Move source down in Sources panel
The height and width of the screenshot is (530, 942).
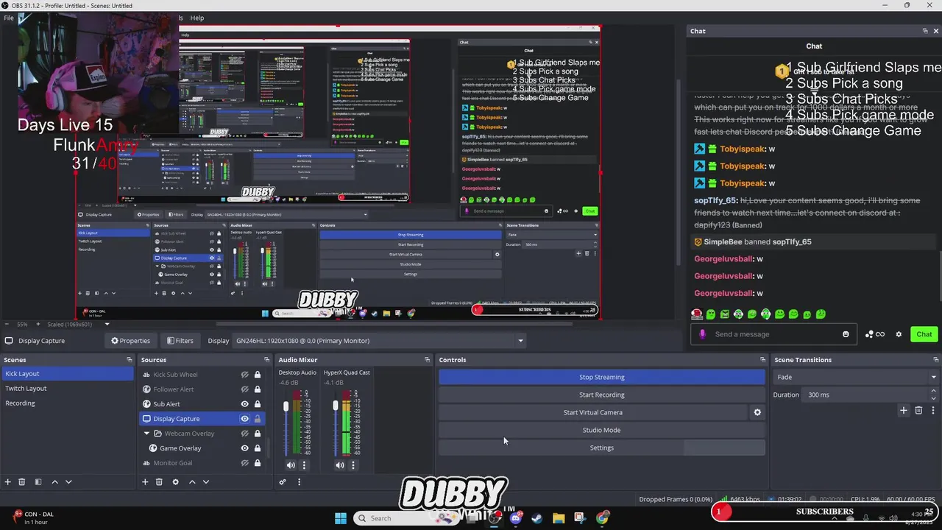(x=206, y=482)
